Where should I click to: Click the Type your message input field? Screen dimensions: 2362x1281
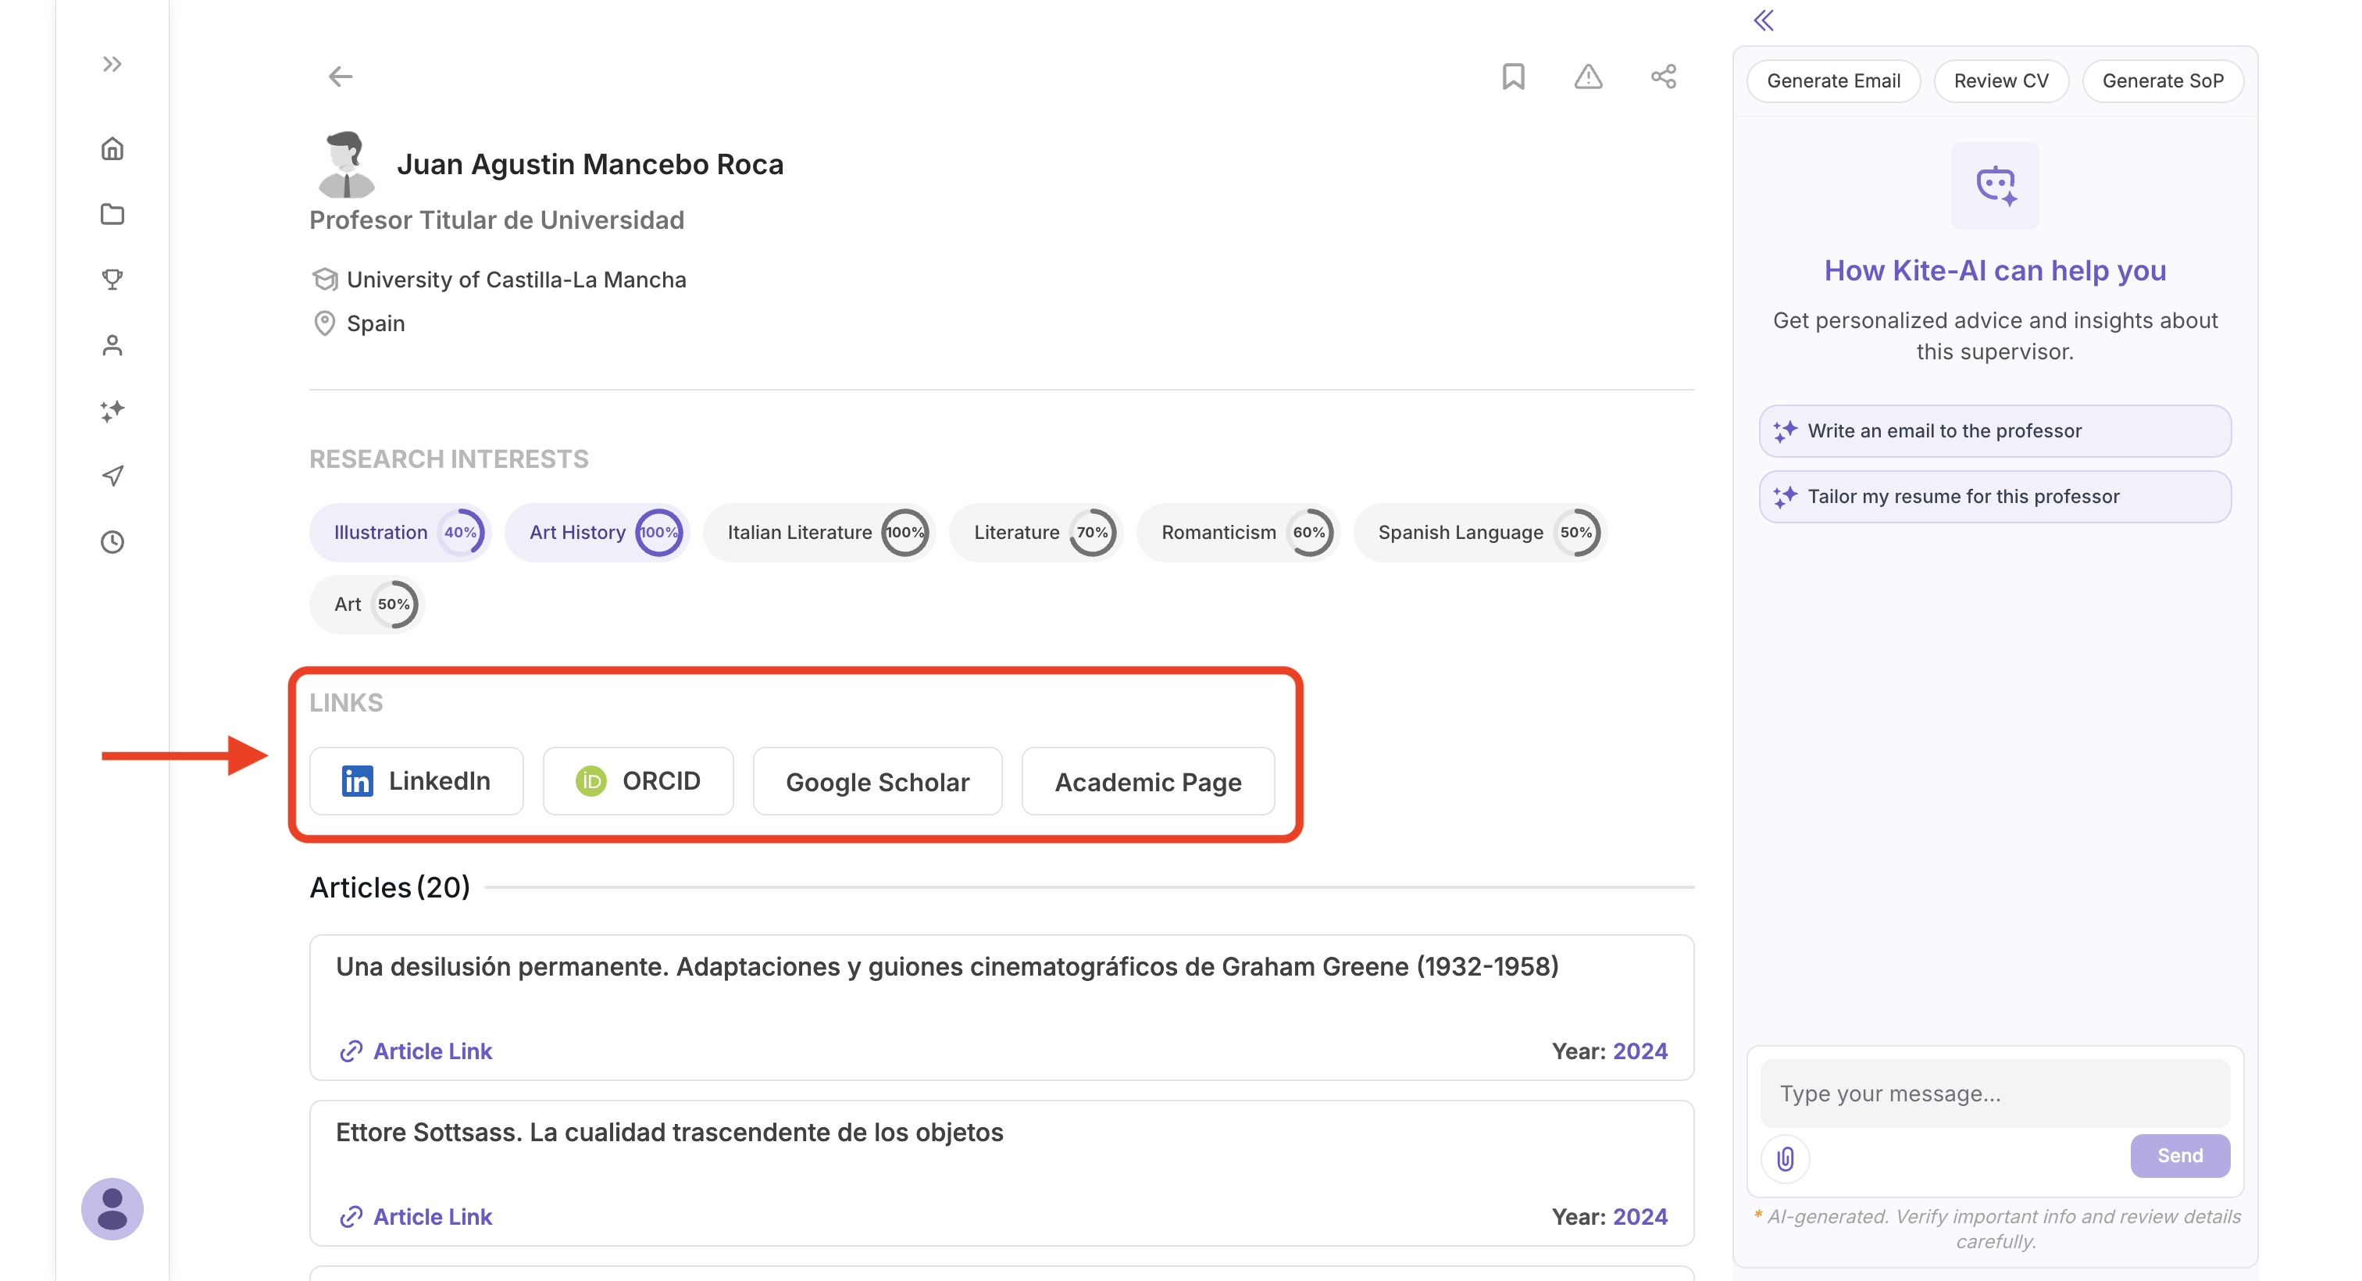1994,1093
